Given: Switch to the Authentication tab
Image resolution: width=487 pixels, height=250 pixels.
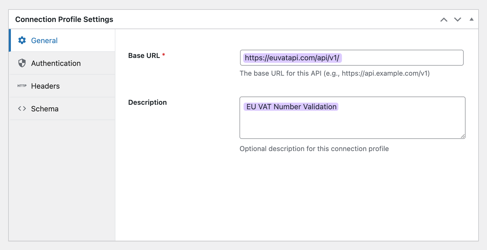Looking at the screenshot, I should pos(56,63).
